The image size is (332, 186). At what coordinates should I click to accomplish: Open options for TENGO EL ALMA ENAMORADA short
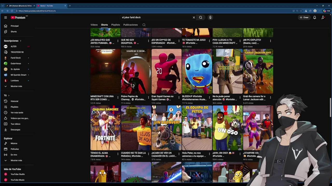coord(118,154)
